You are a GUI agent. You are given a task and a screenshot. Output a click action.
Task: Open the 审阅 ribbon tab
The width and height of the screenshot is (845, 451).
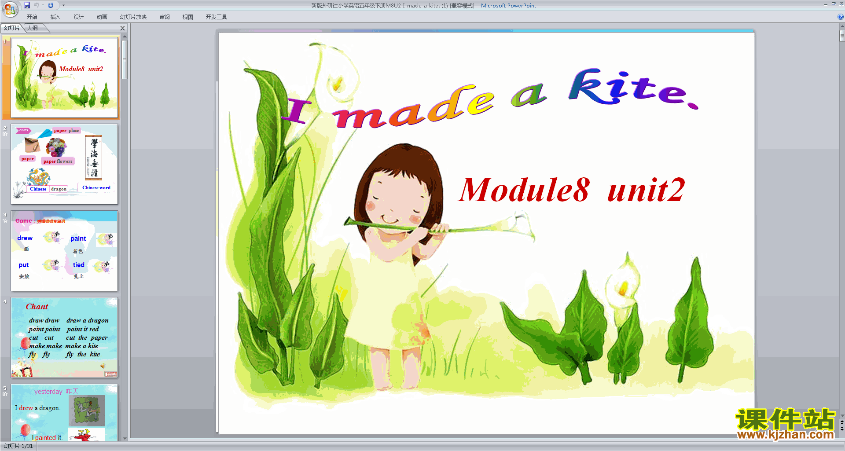click(x=165, y=17)
